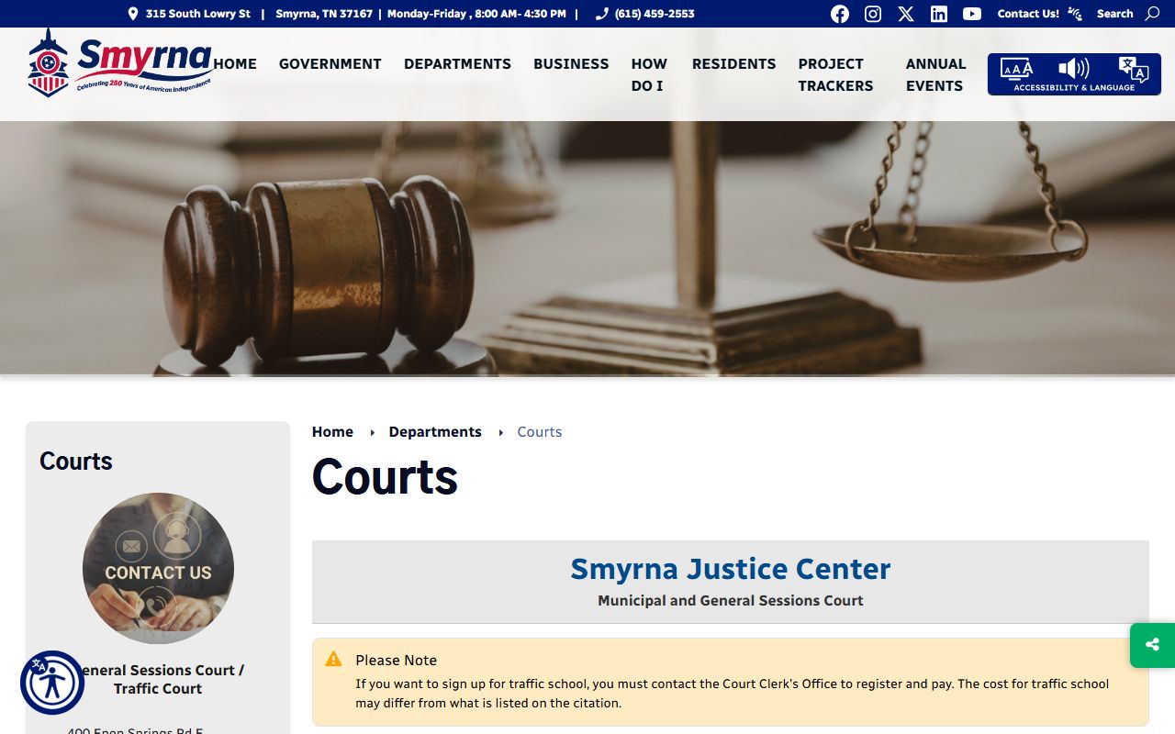The width and height of the screenshot is (1175, 734).
Task: Click the (615) 459-2553 phone number
Action: click(655, 14)
